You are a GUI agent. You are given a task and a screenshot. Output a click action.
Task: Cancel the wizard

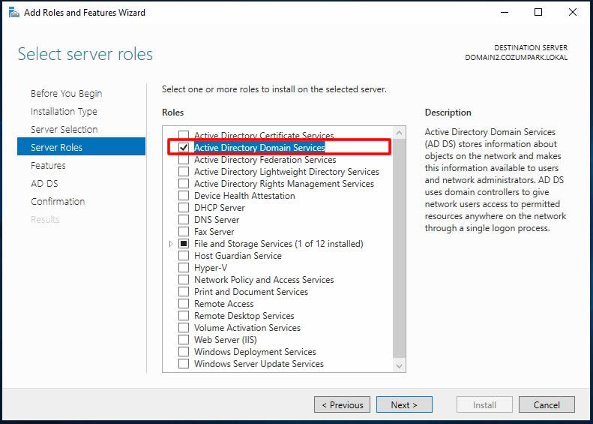547,404
